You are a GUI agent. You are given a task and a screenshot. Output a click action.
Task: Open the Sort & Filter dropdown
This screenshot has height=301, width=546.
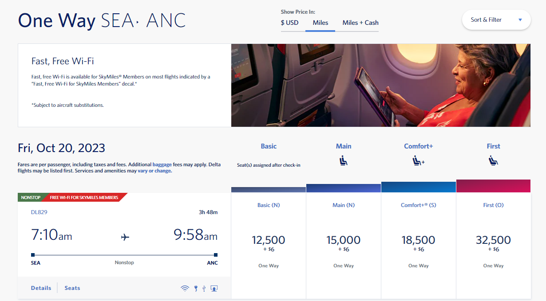(496, 20)
